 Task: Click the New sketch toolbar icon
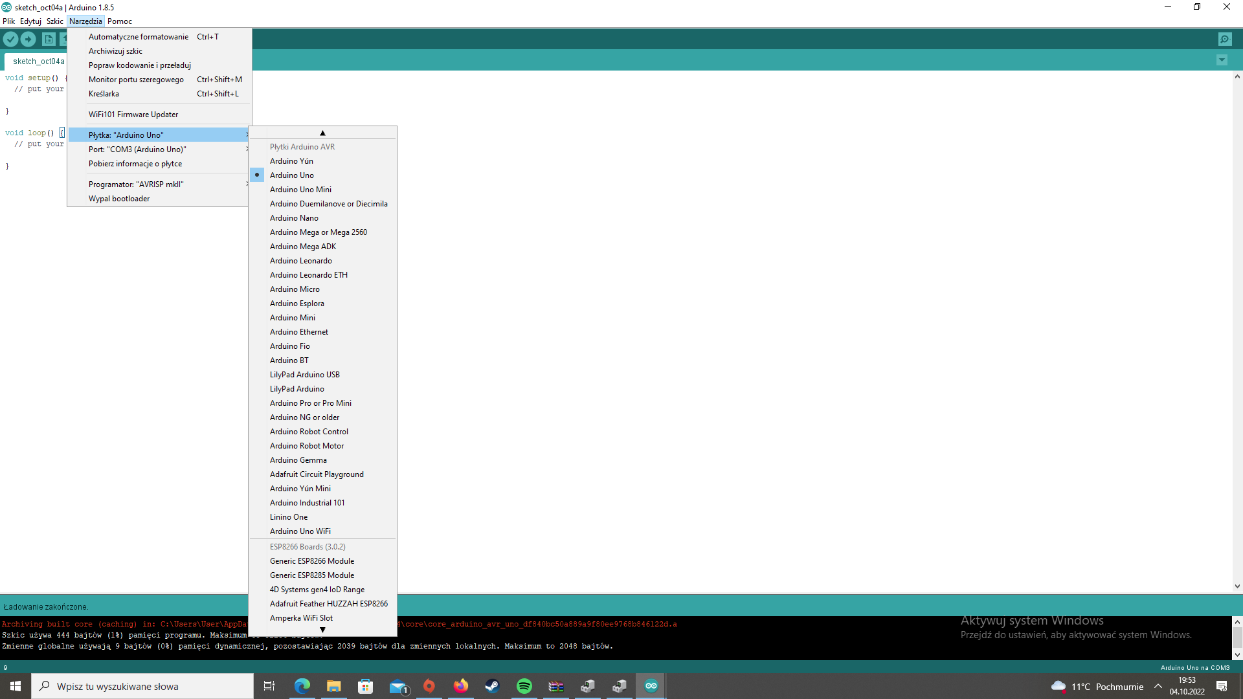point(49,39)
